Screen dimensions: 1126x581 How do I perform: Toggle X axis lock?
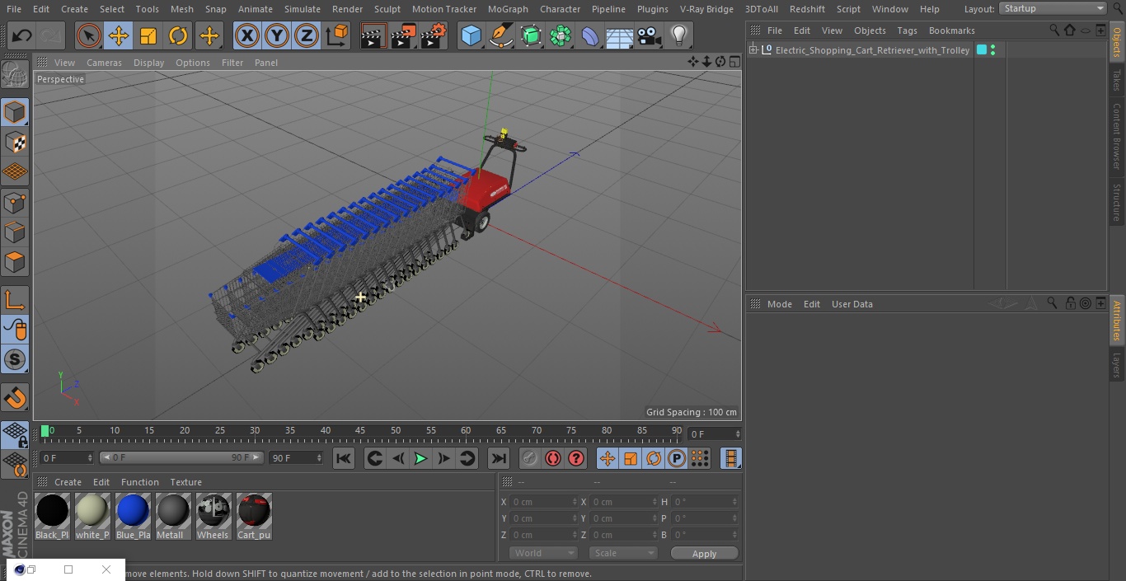247,36
